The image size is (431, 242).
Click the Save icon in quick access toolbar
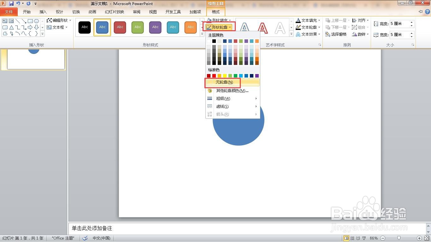(x=11, y=3)
